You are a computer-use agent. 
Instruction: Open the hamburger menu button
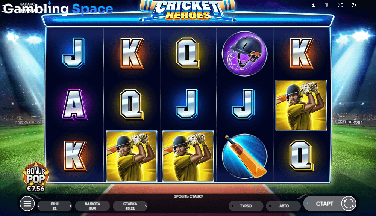(27, 204)
